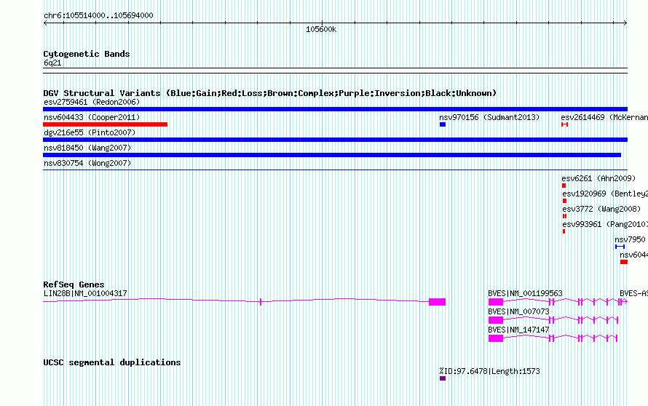The image size is (648, 406).
Task: Click the red esv993961 (Pang2010) marker
Action: pos(564,231)
